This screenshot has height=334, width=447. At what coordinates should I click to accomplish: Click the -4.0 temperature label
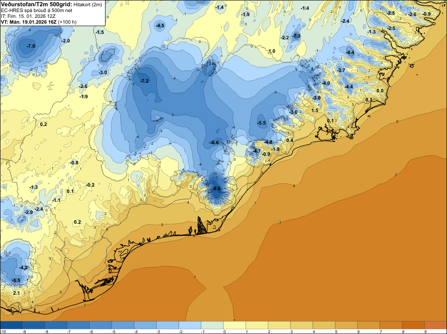click(x=326, y=83)
